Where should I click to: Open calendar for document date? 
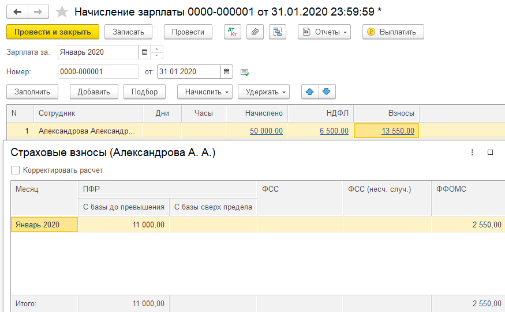pyautogui.click(x=227, y=72)
